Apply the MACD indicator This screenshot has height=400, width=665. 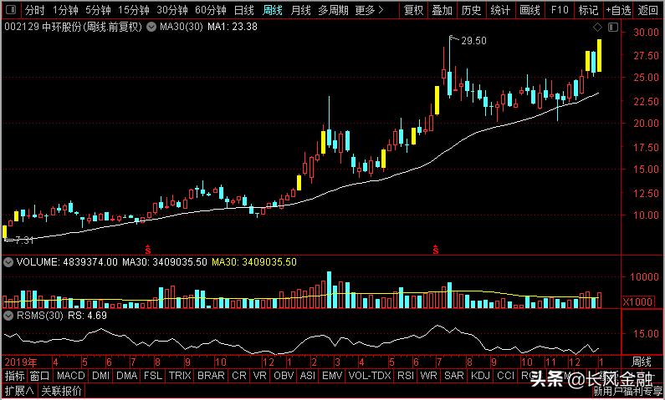pos(71,376)
